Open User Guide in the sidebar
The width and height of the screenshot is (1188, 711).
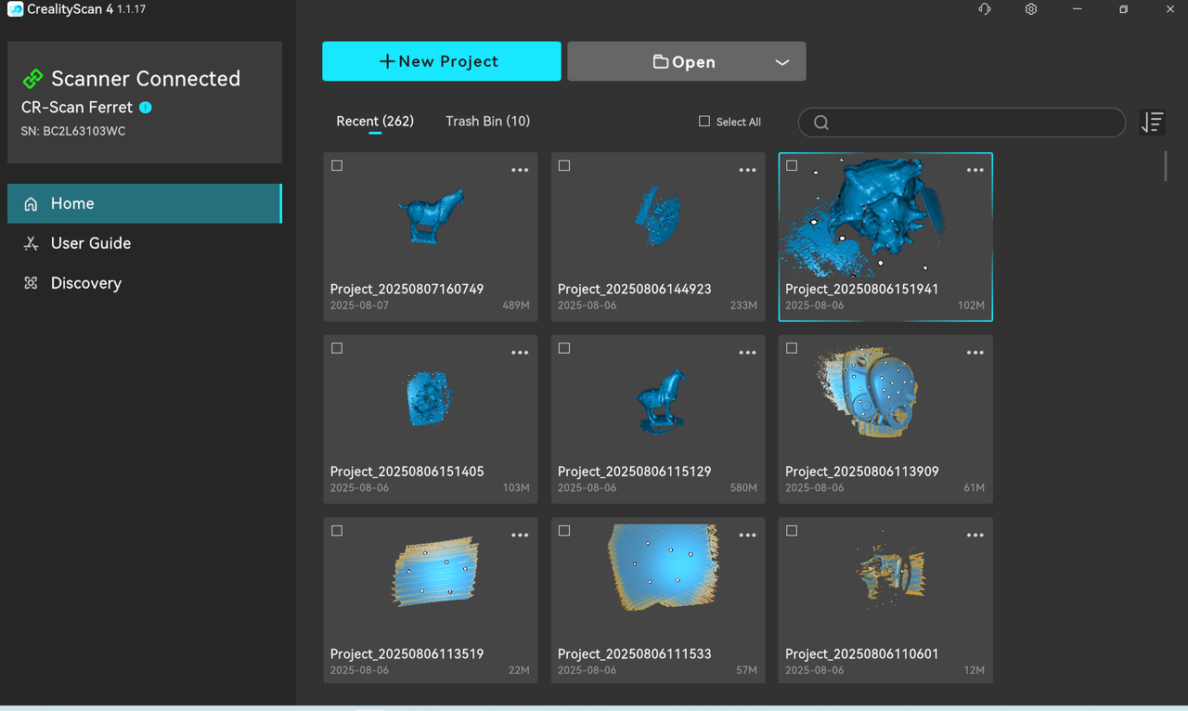(x=91, y=243)
